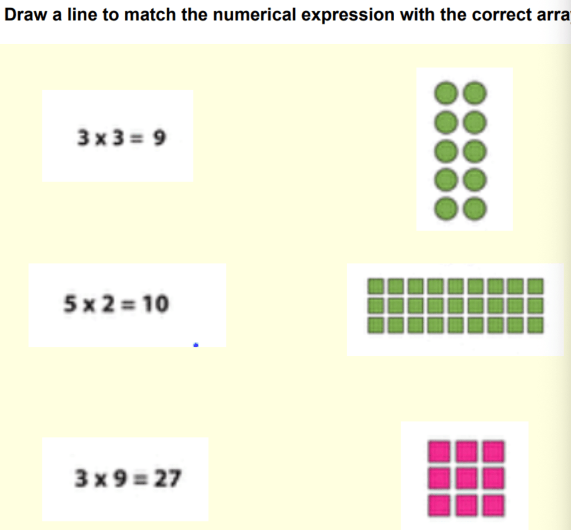Click the 3 x 9 = 27 expression card

pyautogui.click(x=125, y=479)
